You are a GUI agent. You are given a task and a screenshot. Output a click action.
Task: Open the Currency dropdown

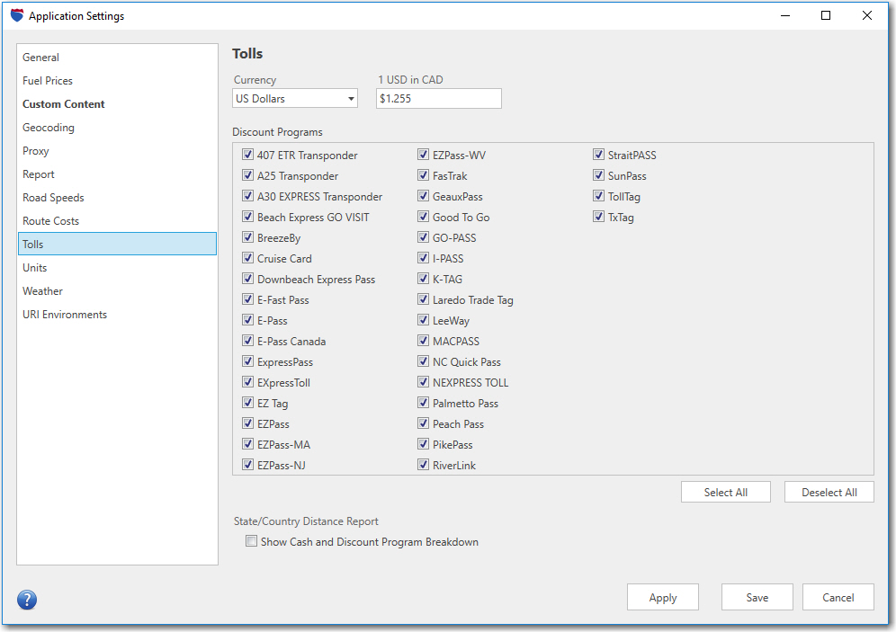click(295, 98)
